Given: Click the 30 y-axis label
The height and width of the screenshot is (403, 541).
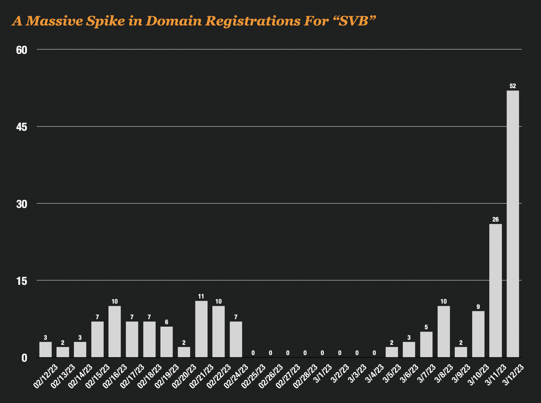Looking at the screenshot, I should coord(22,204).
